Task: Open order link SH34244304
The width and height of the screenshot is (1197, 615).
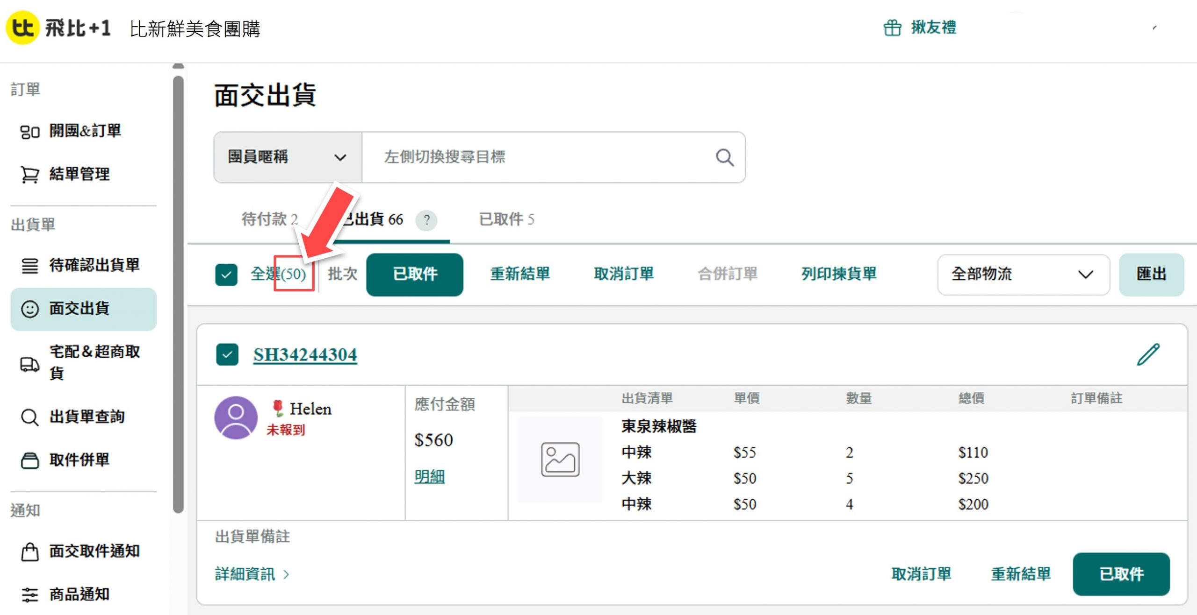Action: pyautogui.click(x=305, y=355)
